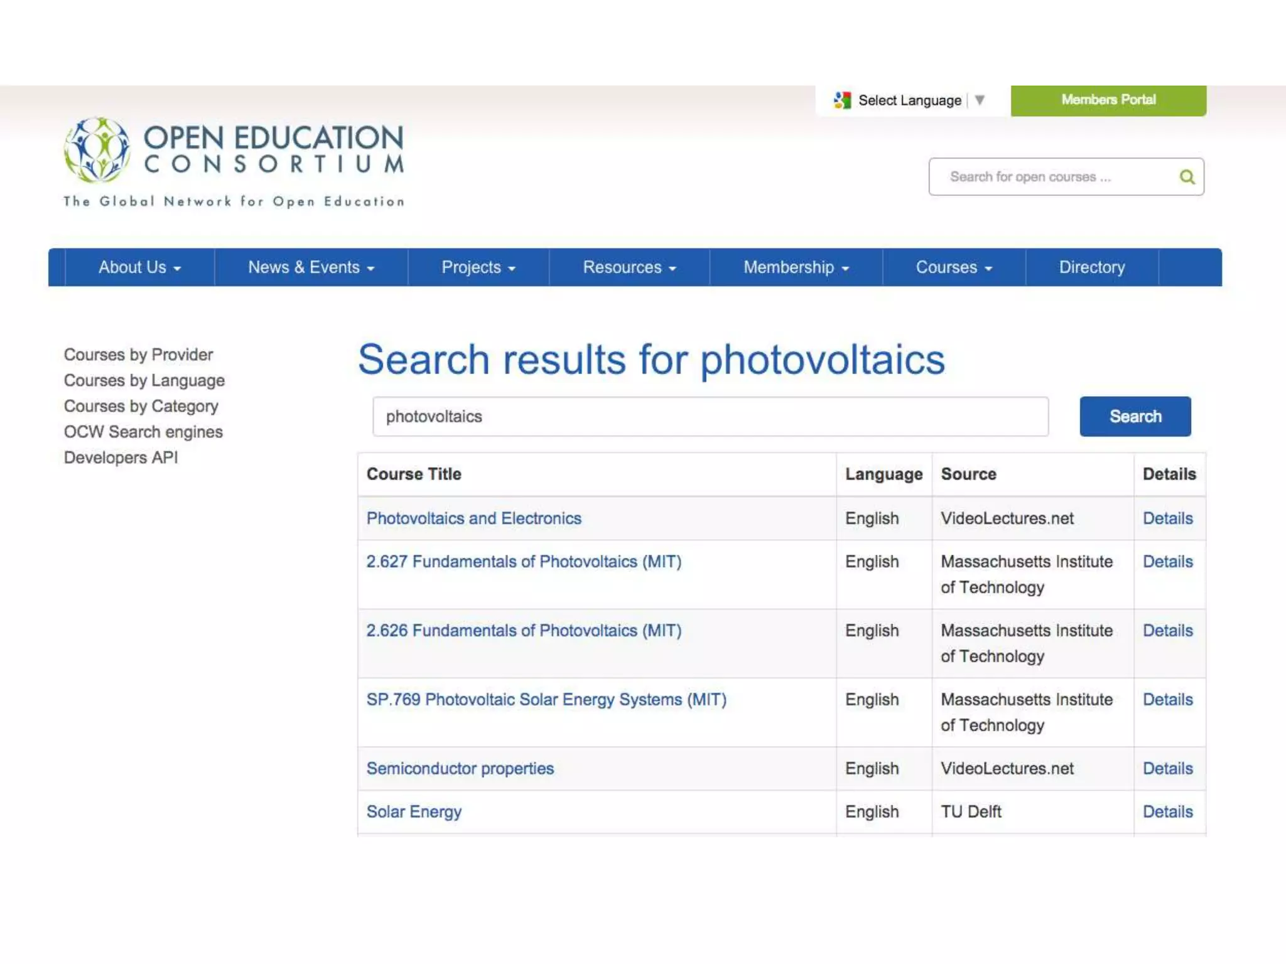Click the Open Education Consortium logo
The height and width of the screenshot is (964, 1286).
233,162
